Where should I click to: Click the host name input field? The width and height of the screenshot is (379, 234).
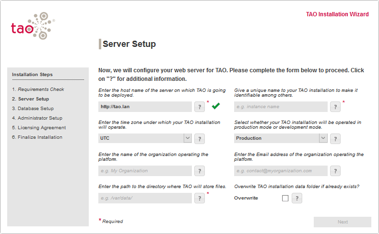click(145, 106)
